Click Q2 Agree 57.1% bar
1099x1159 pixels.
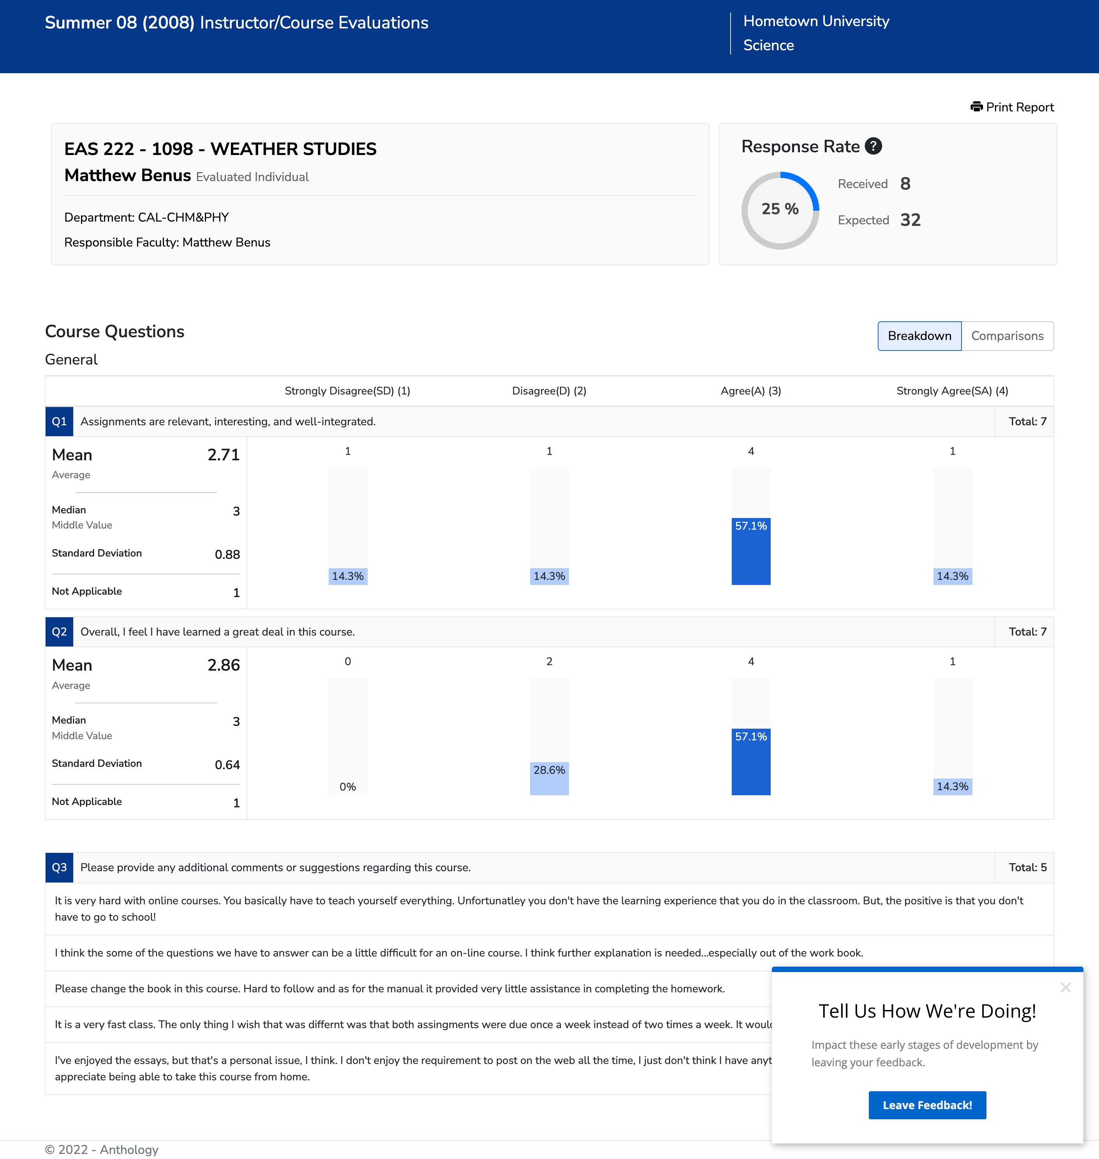coord(750,761)
